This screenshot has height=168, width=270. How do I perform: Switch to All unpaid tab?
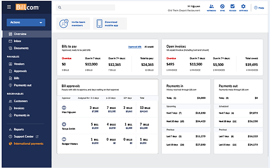(x=149, y=47)
